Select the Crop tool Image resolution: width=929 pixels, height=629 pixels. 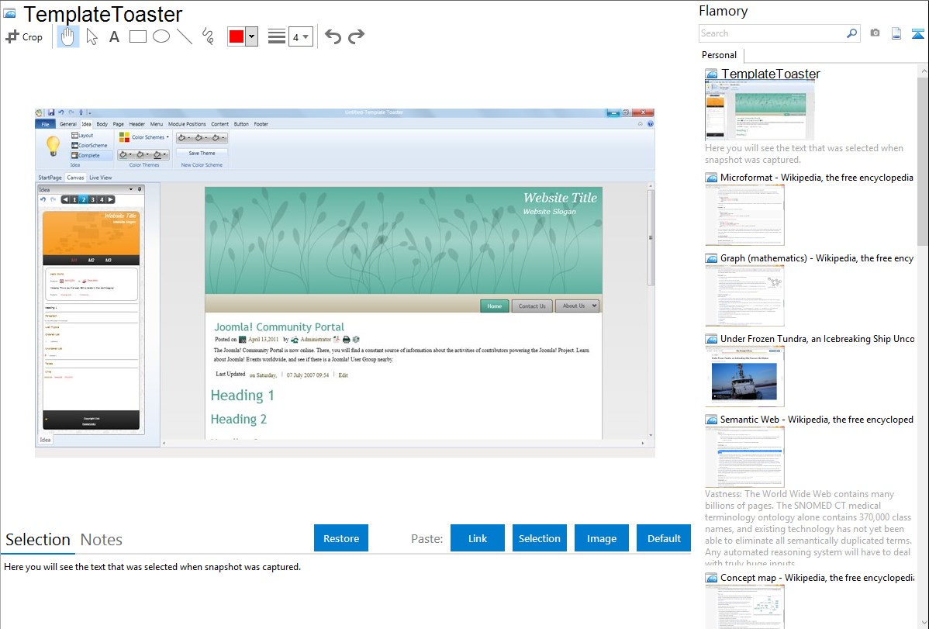pos(24,36)
